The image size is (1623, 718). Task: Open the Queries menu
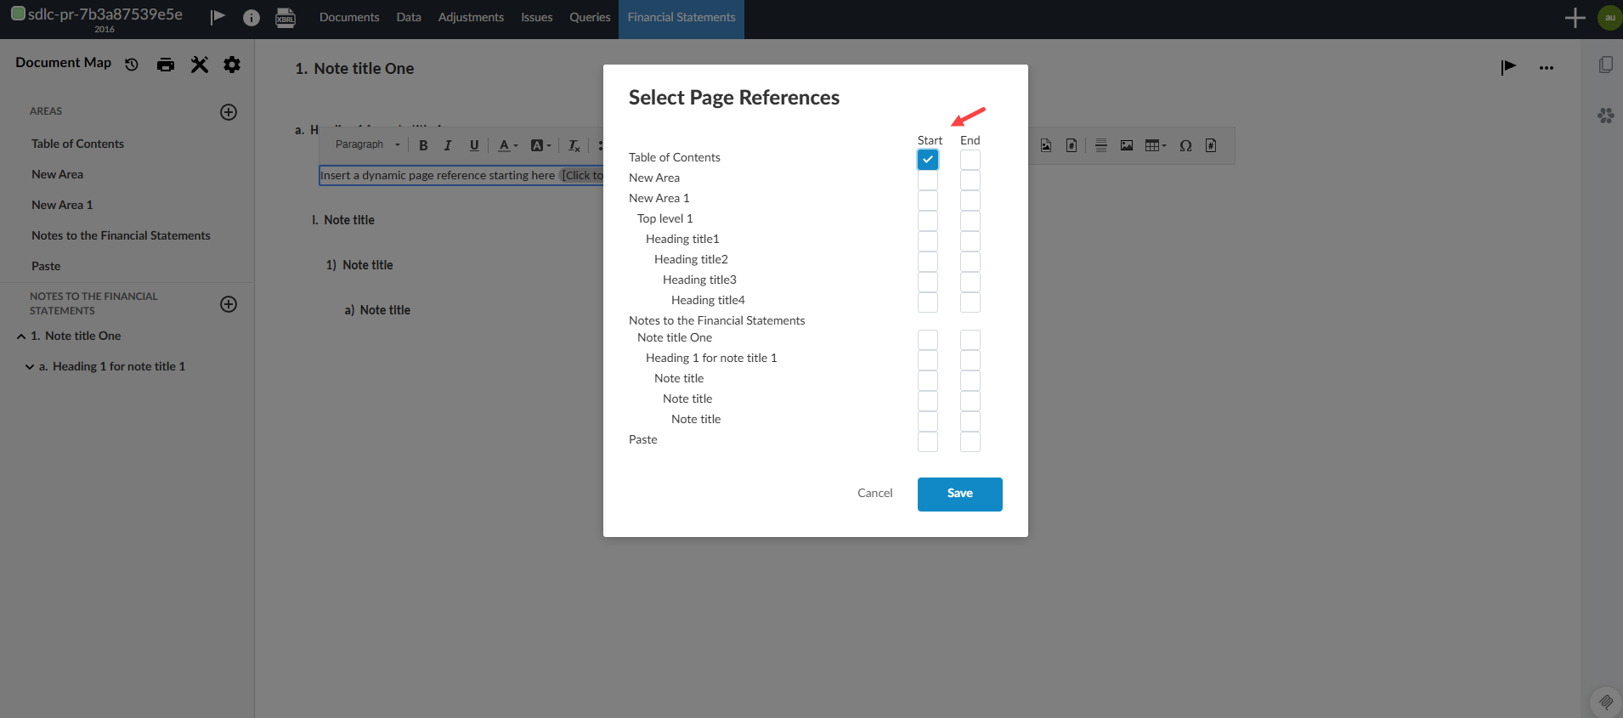point(590,18)
